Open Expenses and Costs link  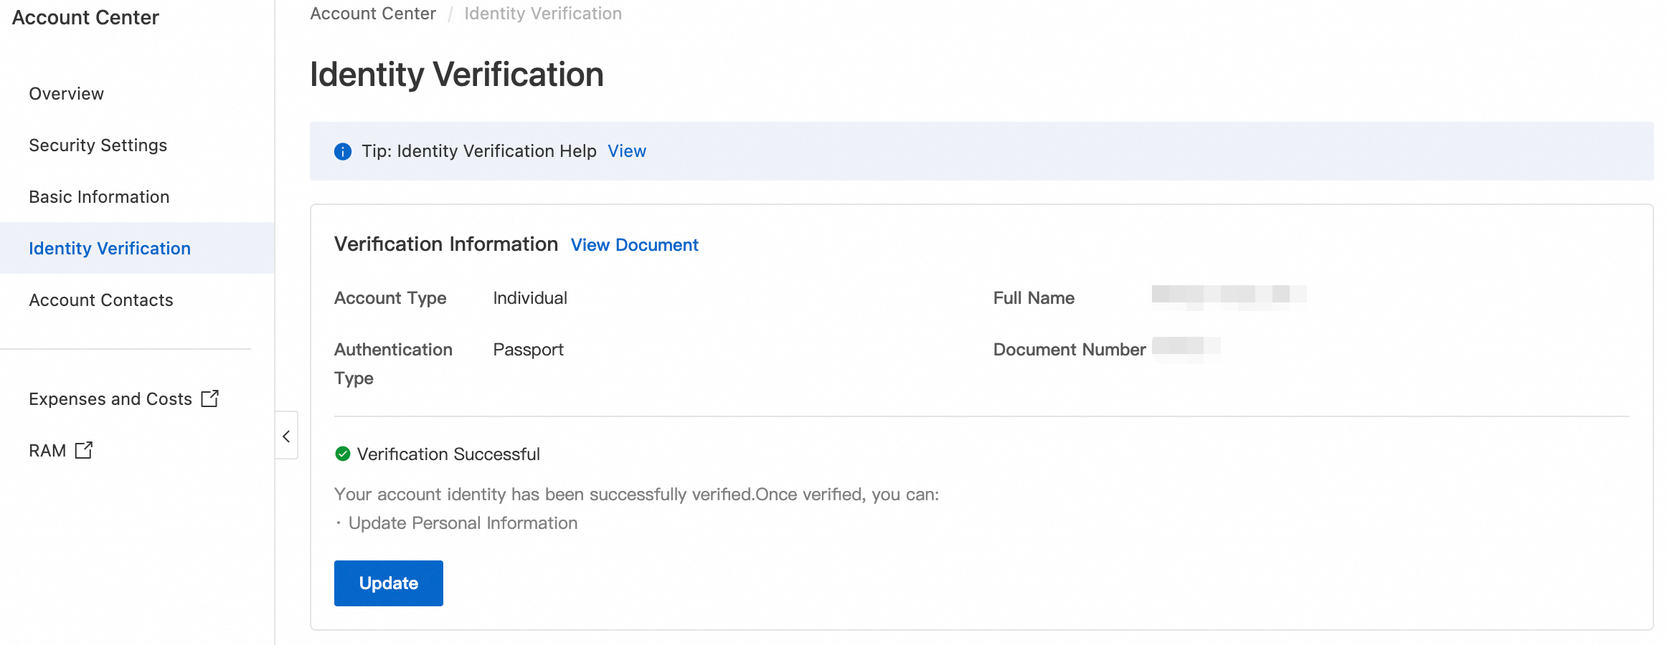point(110,399)
